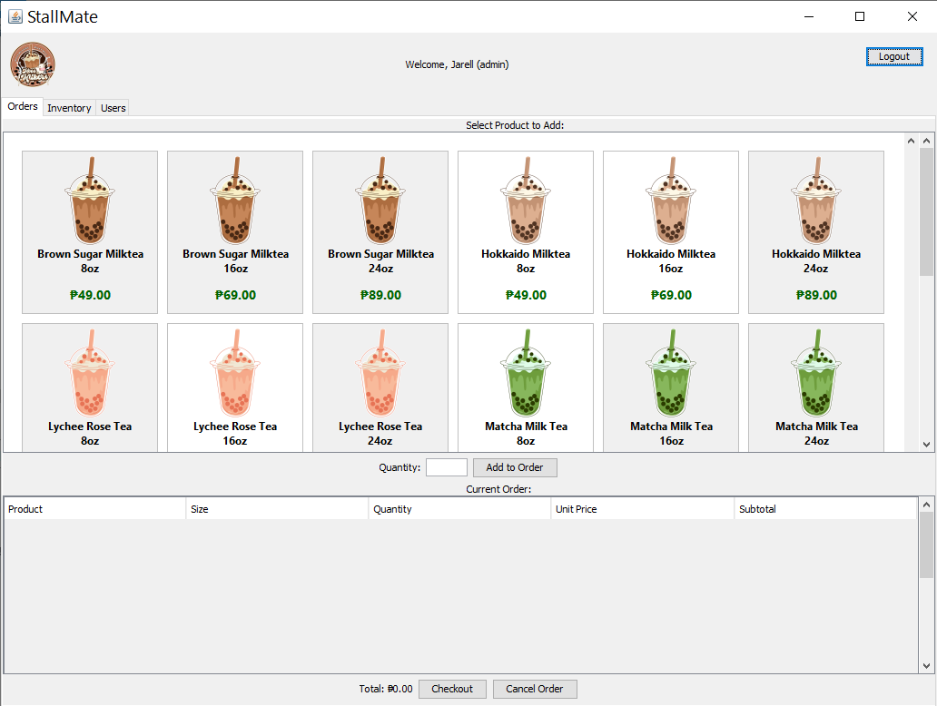Click the product list scroll down arrow
Screen dimensions: 937x706
click(x=926, y=445)
